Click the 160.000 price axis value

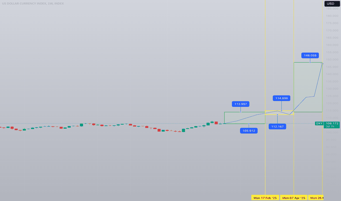click(332, 45)
